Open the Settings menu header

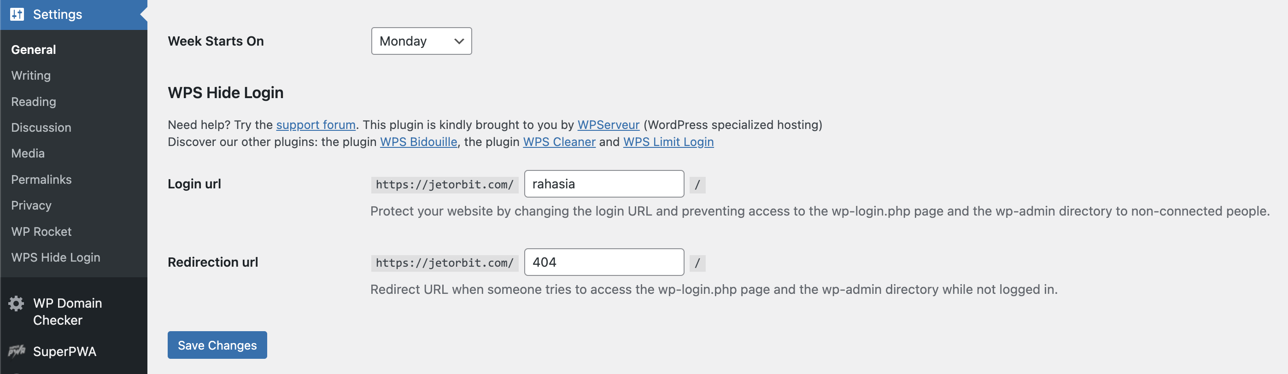[x=74, y=14]
